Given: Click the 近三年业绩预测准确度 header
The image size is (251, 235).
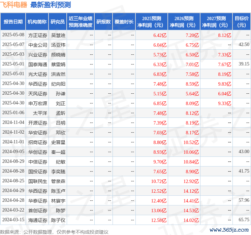Looking at the screenshot, I should point(81,22).
